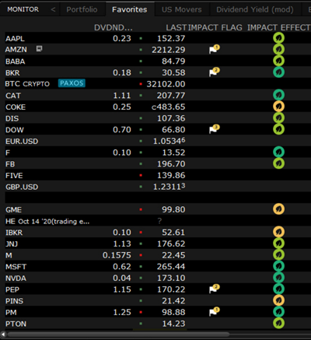Open the AMZN impact flag
The image size is (311, 340).
click(x=214, y=49)
